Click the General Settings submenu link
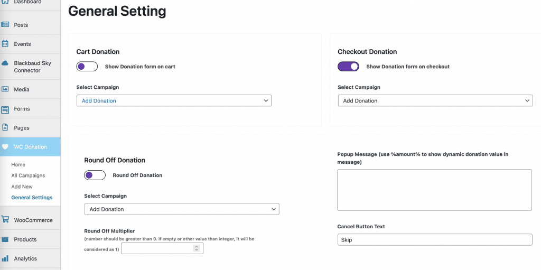The width and height of the screenshot is (541, 270). tap(32, 198)
